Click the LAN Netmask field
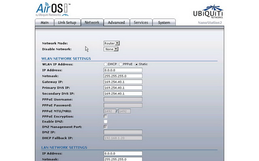Screen dimensions: 259x161 [123, 159]
